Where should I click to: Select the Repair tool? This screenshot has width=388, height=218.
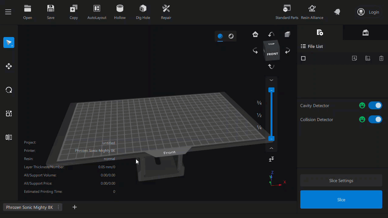point(166,9)
